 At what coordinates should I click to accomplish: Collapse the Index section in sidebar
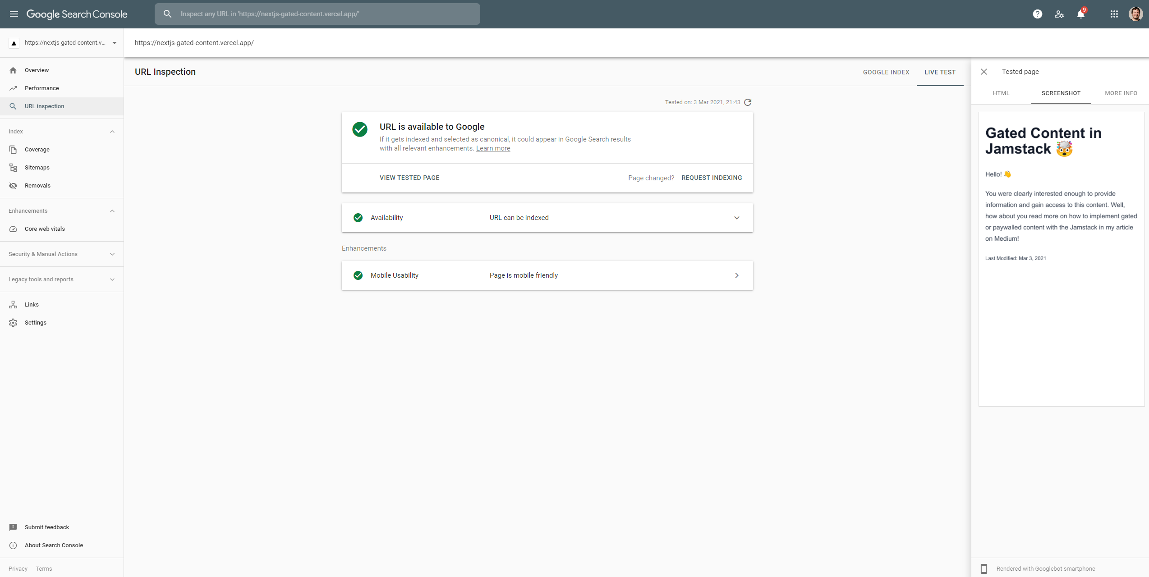(112, 132)
